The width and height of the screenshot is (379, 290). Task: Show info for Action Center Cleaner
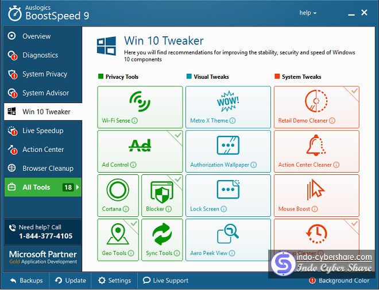pos(336,165)
